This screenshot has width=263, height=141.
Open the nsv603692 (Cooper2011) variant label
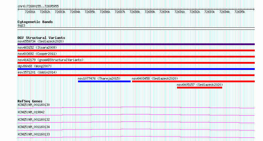point(37,54)
